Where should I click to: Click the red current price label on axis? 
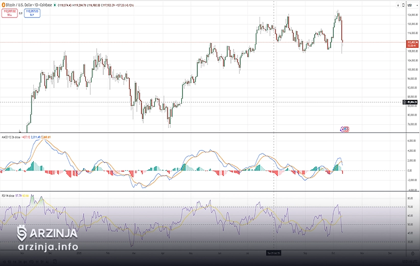tap(412, 43)
